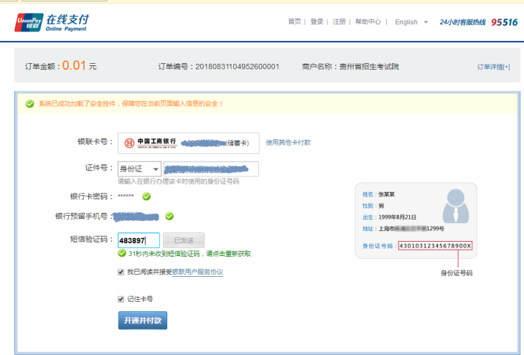Click green checkmark beside bank card password
Screen dimensions: 524x355
click(x=146, y=196)
